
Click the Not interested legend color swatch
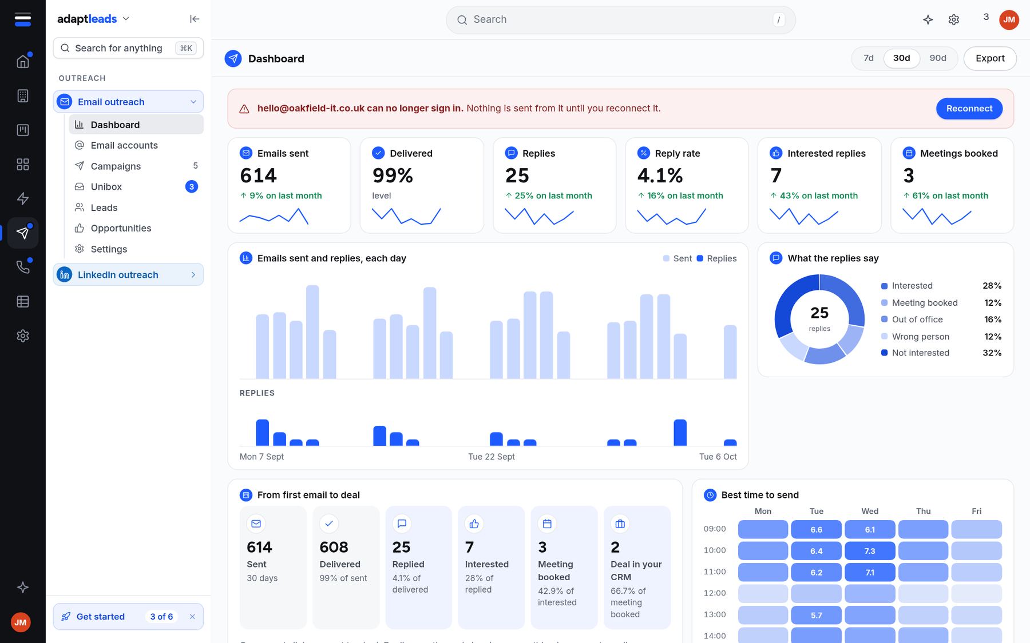coord(885,353)
